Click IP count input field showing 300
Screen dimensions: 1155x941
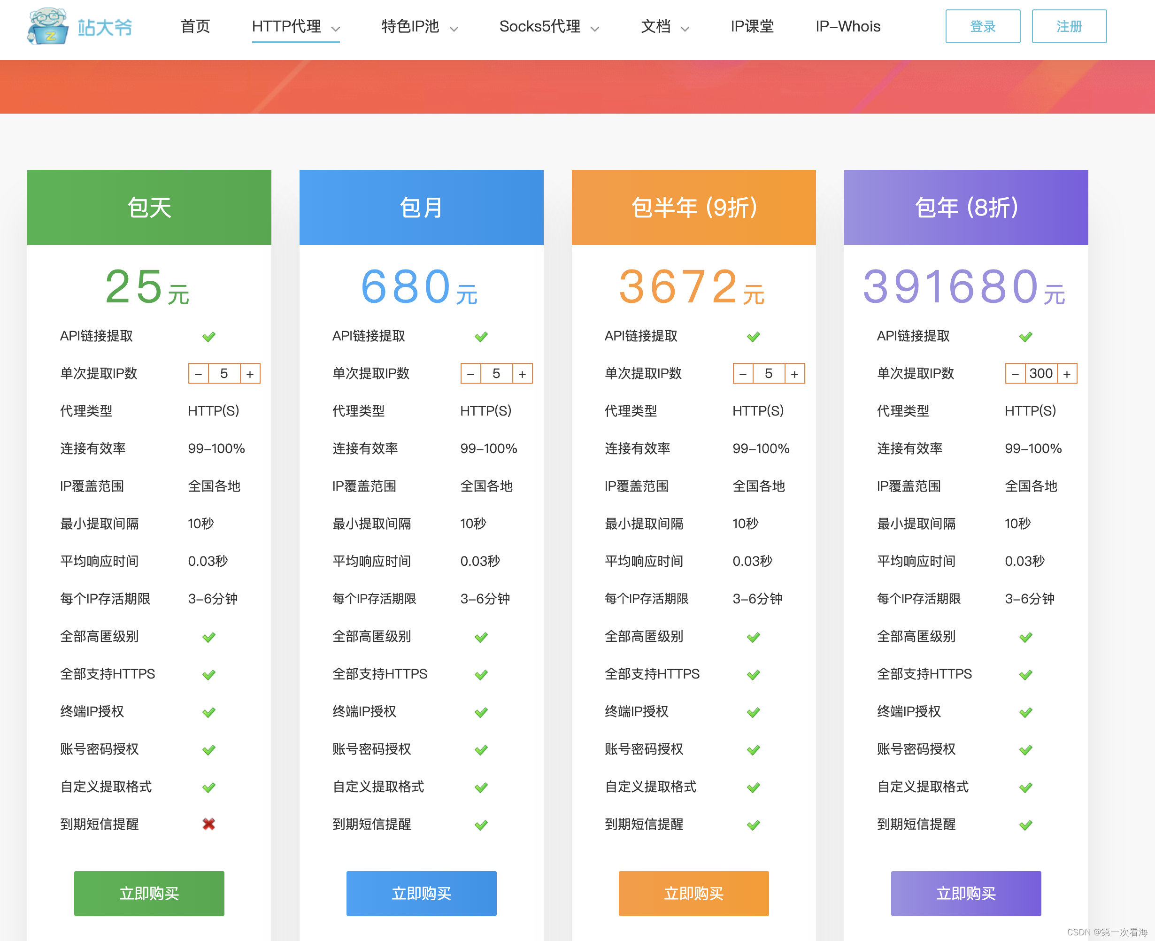pyautogui.click(x=1040, y=374)
